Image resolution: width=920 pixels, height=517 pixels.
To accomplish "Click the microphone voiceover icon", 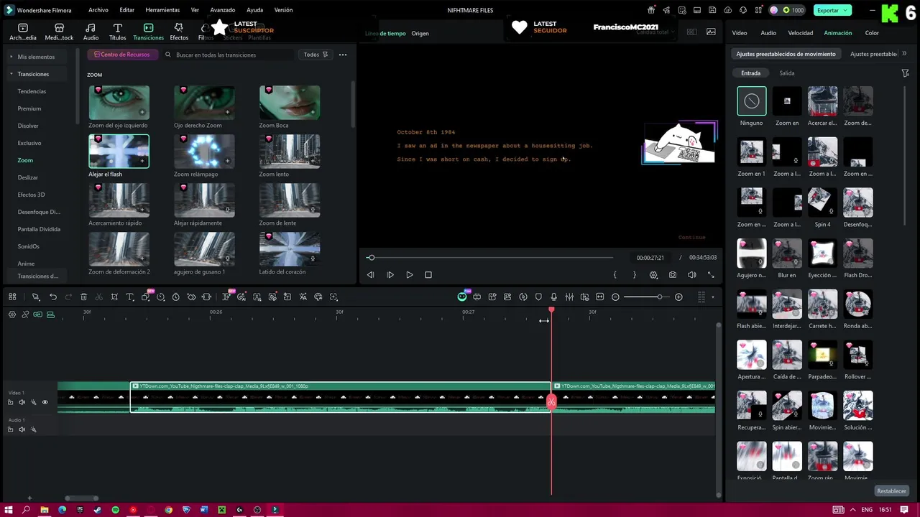I will pyautogui.click(x=553, y=297).
